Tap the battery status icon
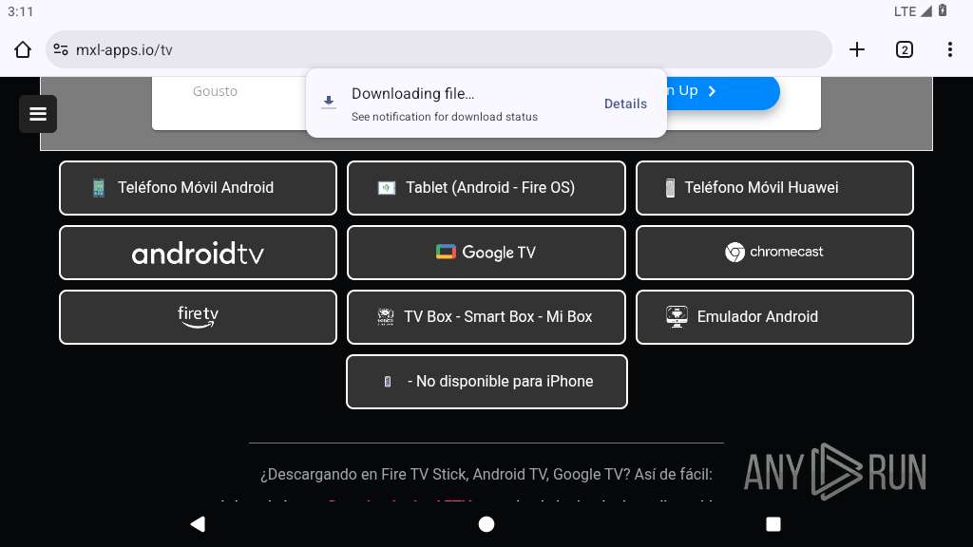973x547 pixels. click(x=942, y=10)
